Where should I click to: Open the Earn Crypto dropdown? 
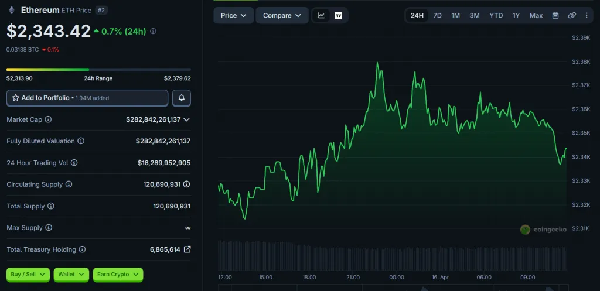(118, 275)
